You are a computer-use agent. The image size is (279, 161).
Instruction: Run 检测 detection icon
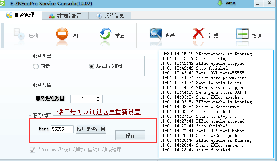coord(242,34)
